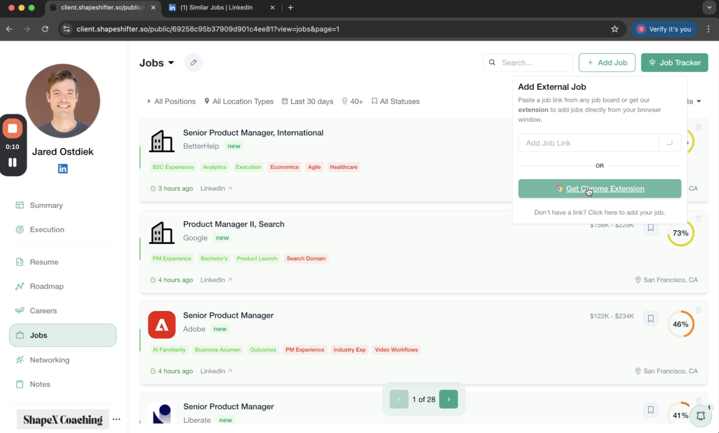
Task: Submit job link with the enter arrow icon
Action: [x=669, y=143]
